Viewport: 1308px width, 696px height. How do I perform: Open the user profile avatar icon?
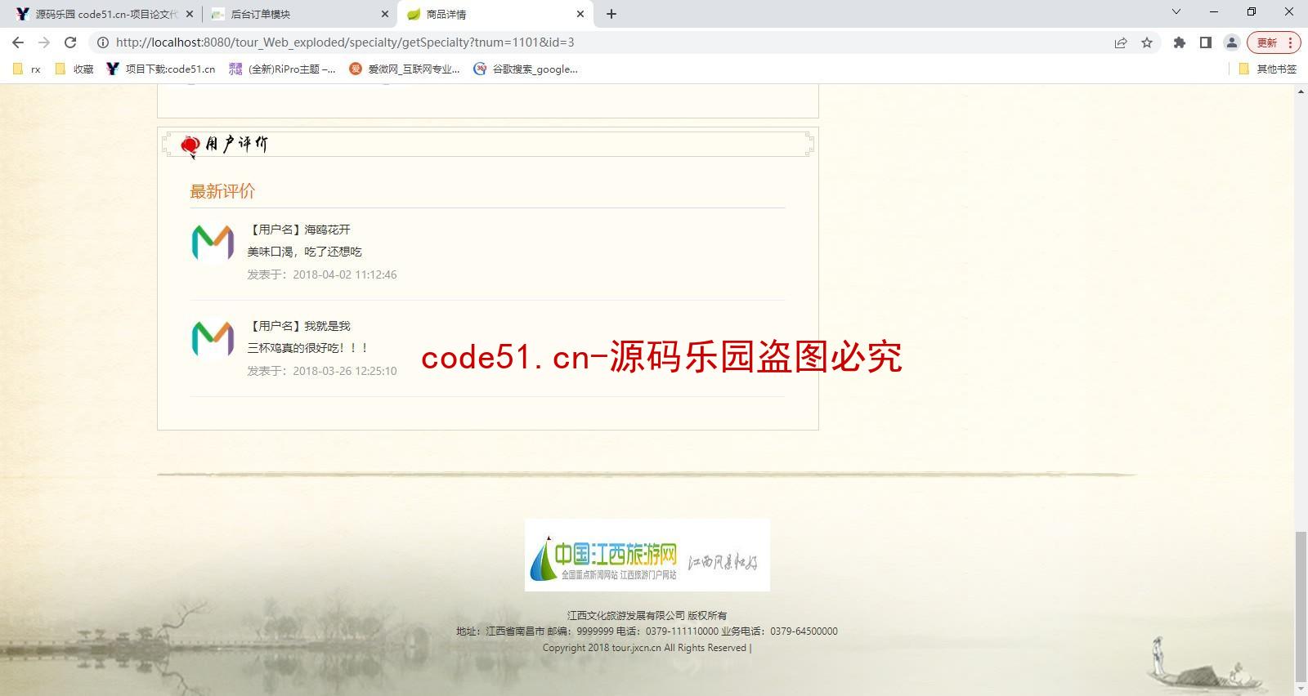click(x=1232, y=42)
